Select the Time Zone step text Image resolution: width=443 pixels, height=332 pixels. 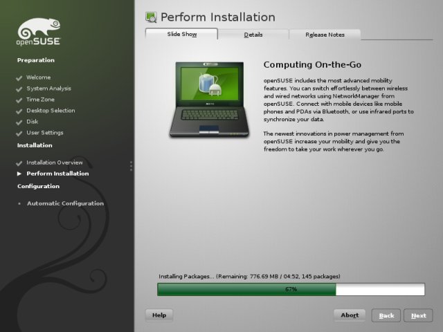coord(40,100)
